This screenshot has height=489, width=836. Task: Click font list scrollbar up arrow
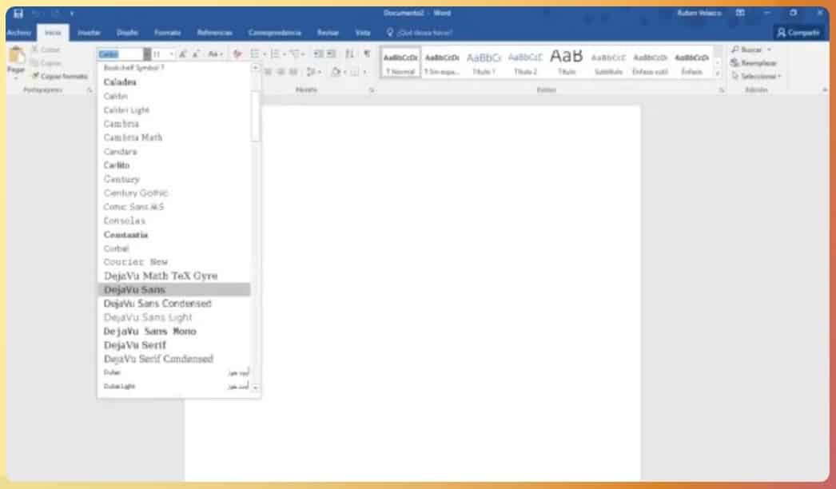256,68
